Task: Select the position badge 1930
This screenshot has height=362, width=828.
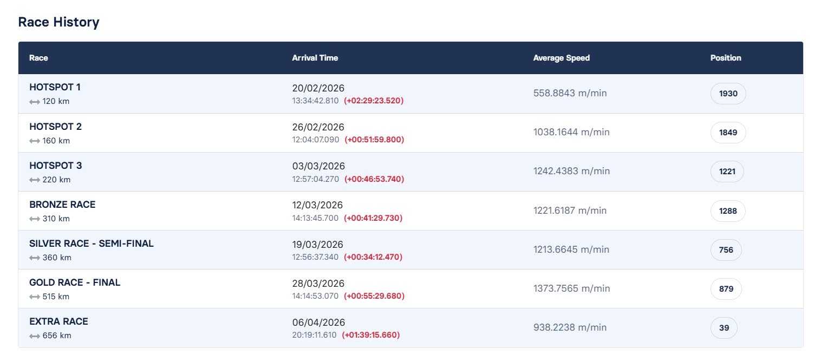Action: click(728, 94)
